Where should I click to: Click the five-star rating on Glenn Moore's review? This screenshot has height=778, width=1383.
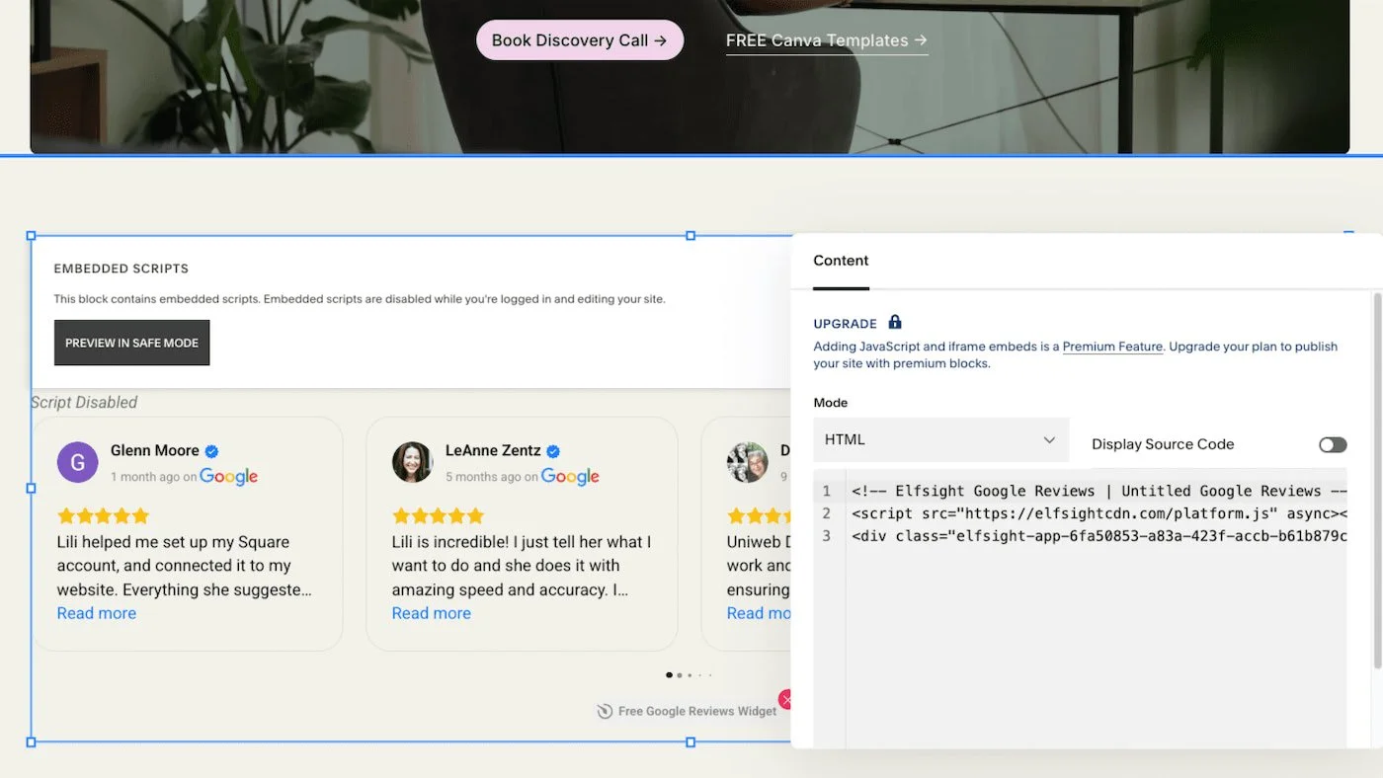tap(103, 515)
